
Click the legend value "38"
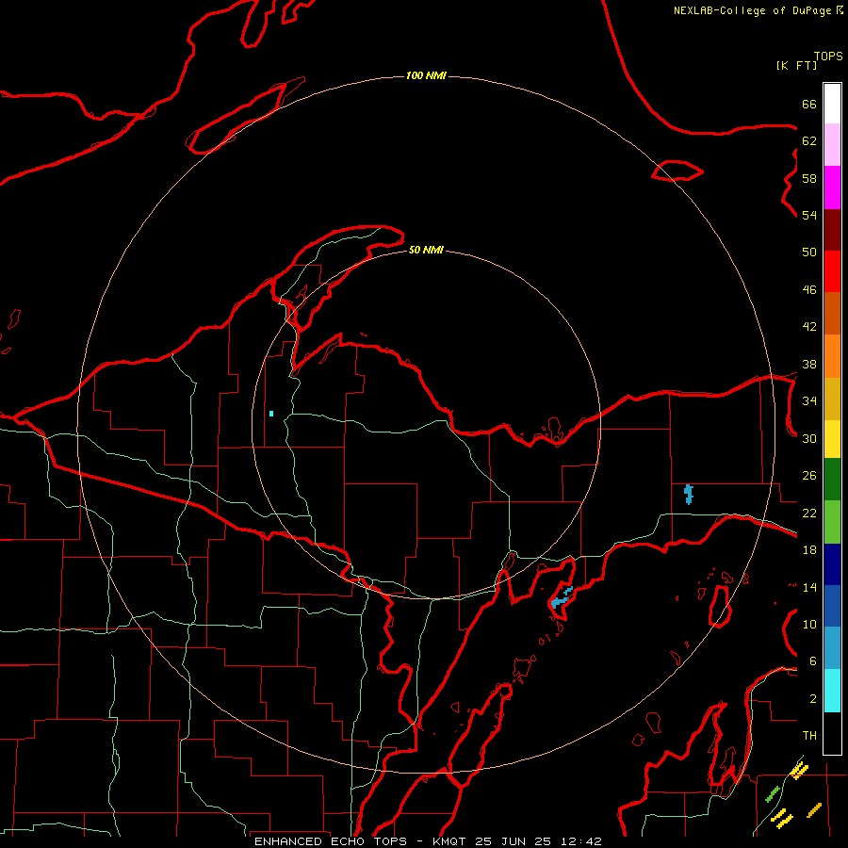pos(809,364)
